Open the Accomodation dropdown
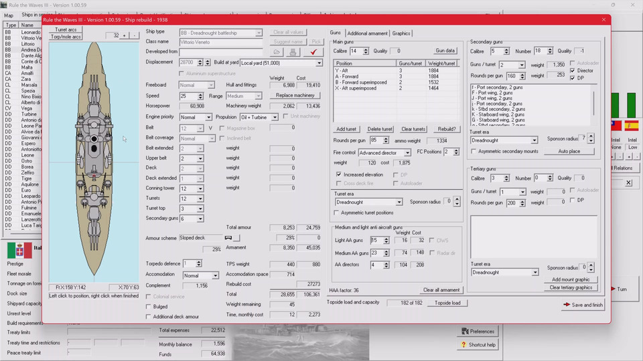643x361 pixels. tap(215, 276)
